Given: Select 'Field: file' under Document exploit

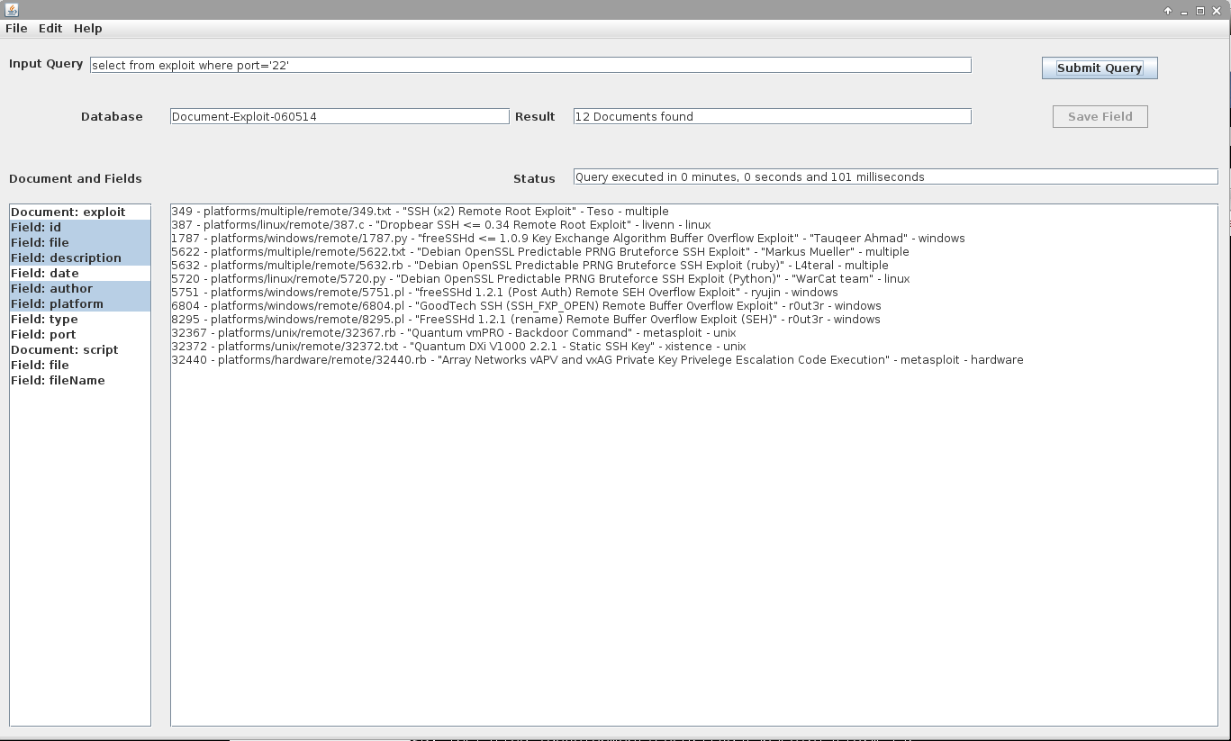Looking at the screenshot, I should (80, 242).
